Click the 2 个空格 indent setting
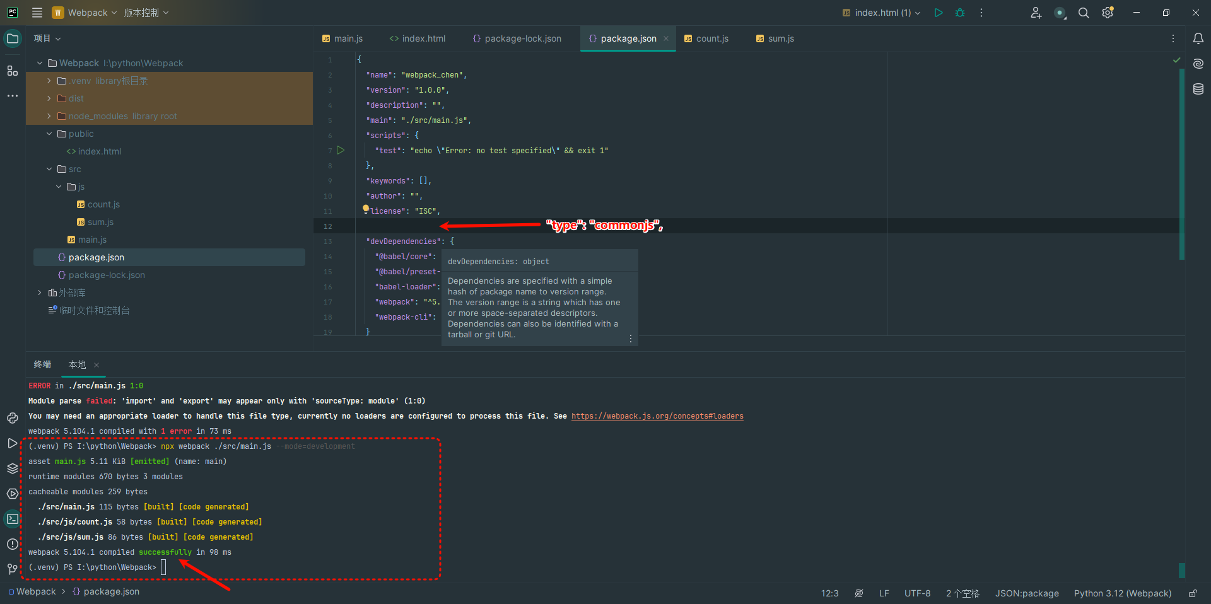Viewport: 1211px width, 604px height. point(962,593)
